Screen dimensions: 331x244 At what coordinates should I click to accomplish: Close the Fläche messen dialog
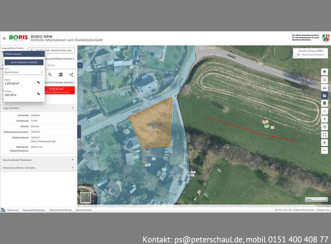(42, 54)
